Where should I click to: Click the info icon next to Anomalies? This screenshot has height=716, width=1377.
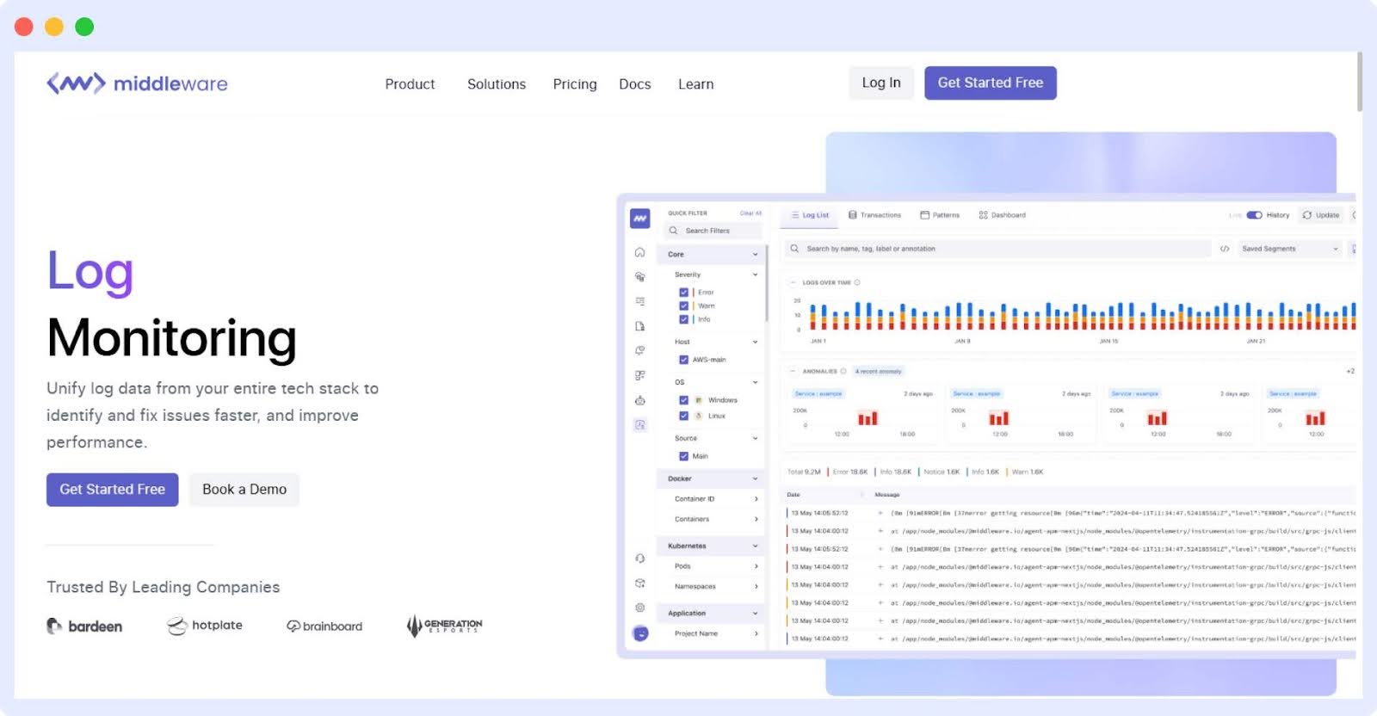click(x=843, y=371)
